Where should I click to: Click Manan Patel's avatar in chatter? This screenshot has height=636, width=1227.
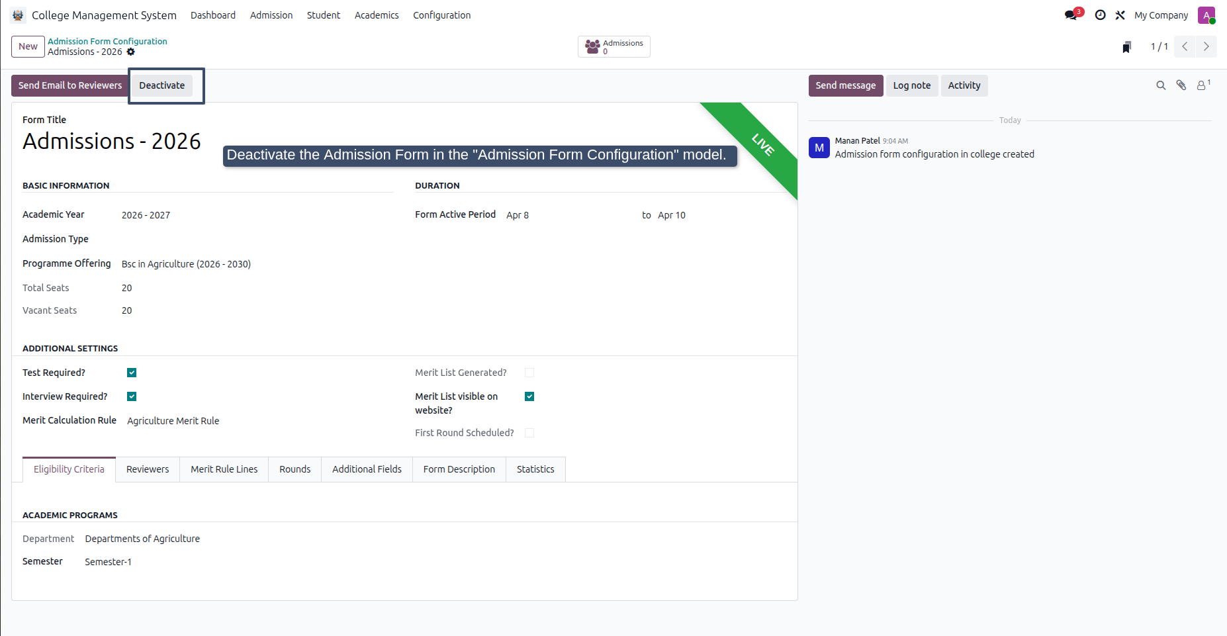(x=819, y=148)
